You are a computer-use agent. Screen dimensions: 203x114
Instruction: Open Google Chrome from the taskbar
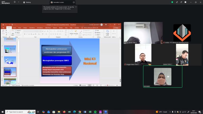pyautogui.click(x=80, y=112)
